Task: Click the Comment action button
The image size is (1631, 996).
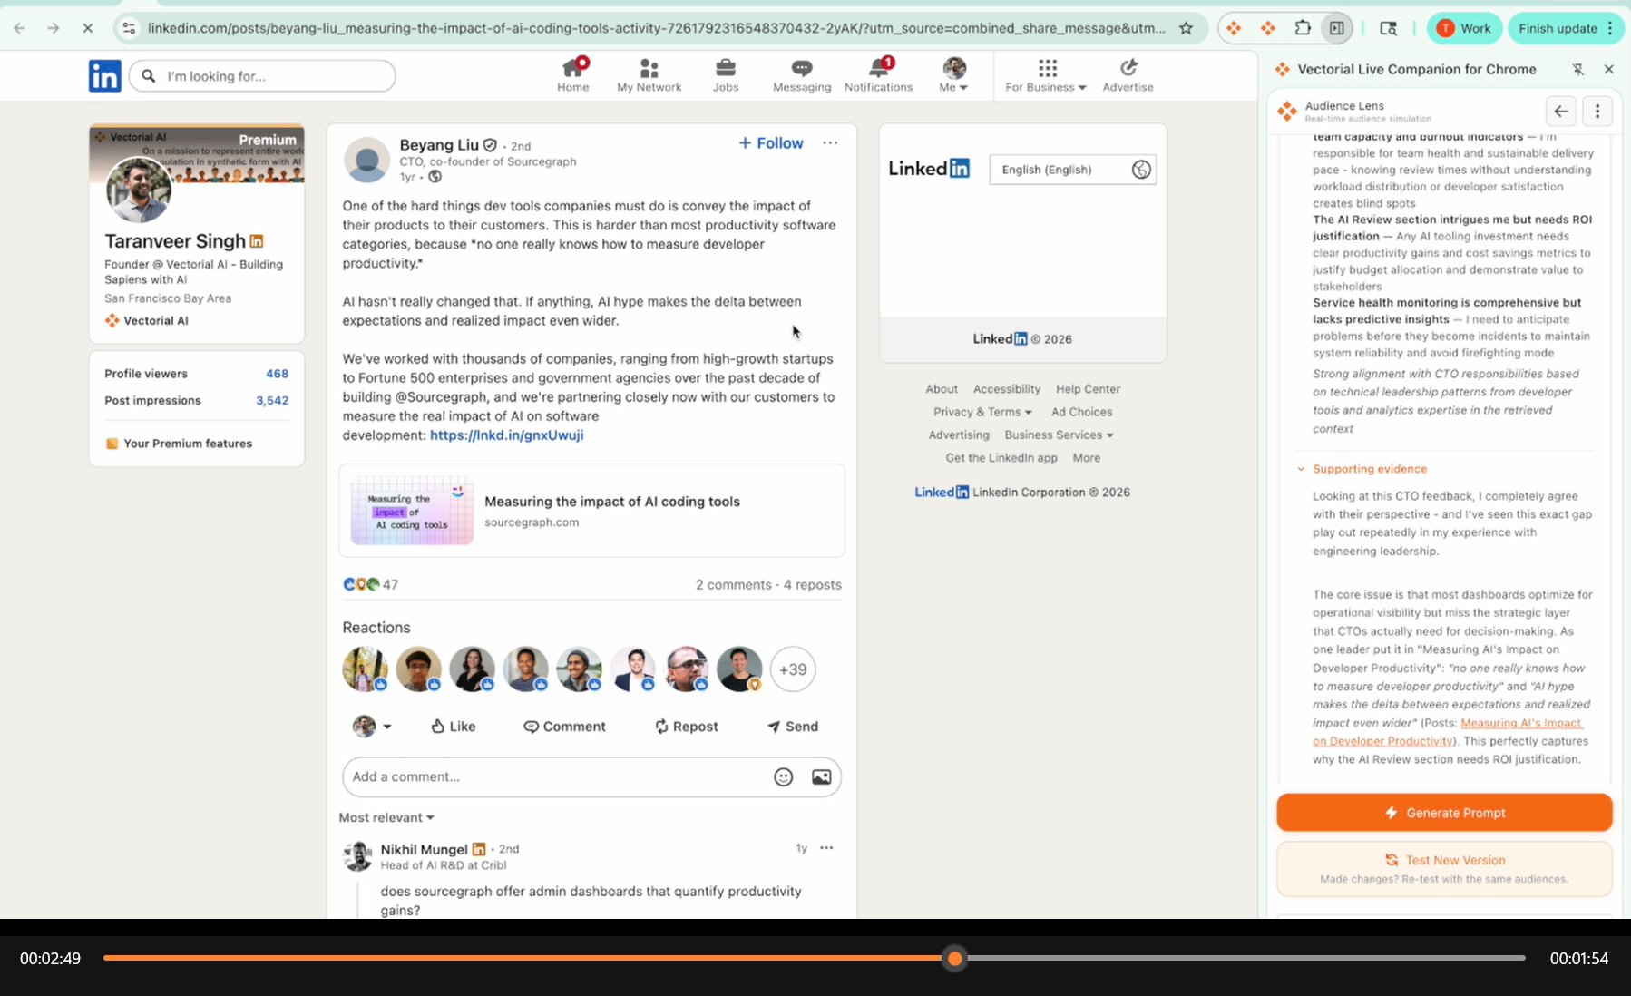Action: coord(564,727)
